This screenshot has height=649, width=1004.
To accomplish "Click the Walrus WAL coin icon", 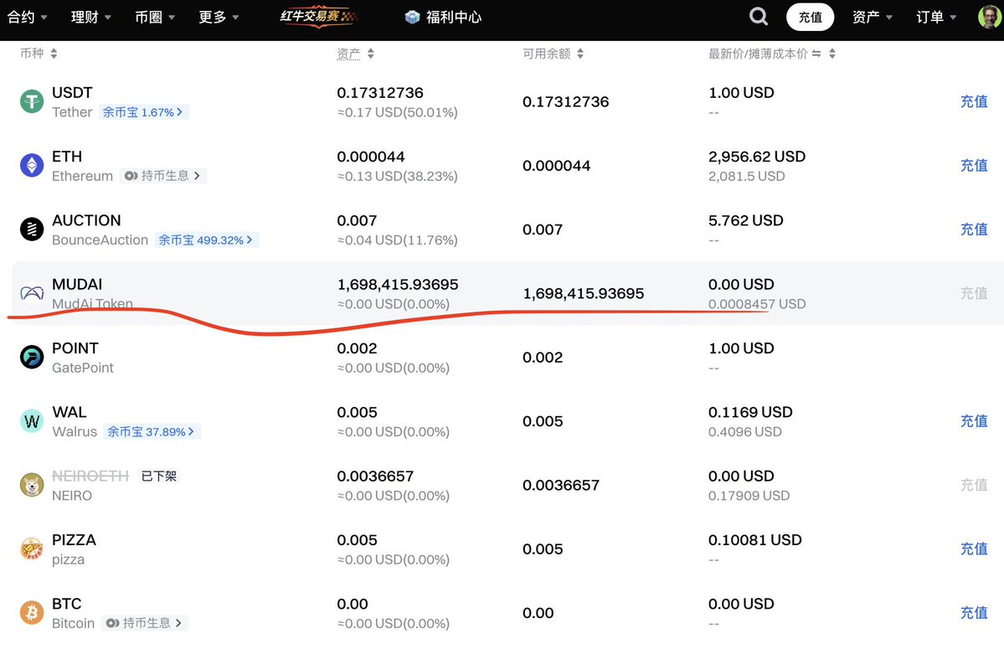I will tap(32, 421).
